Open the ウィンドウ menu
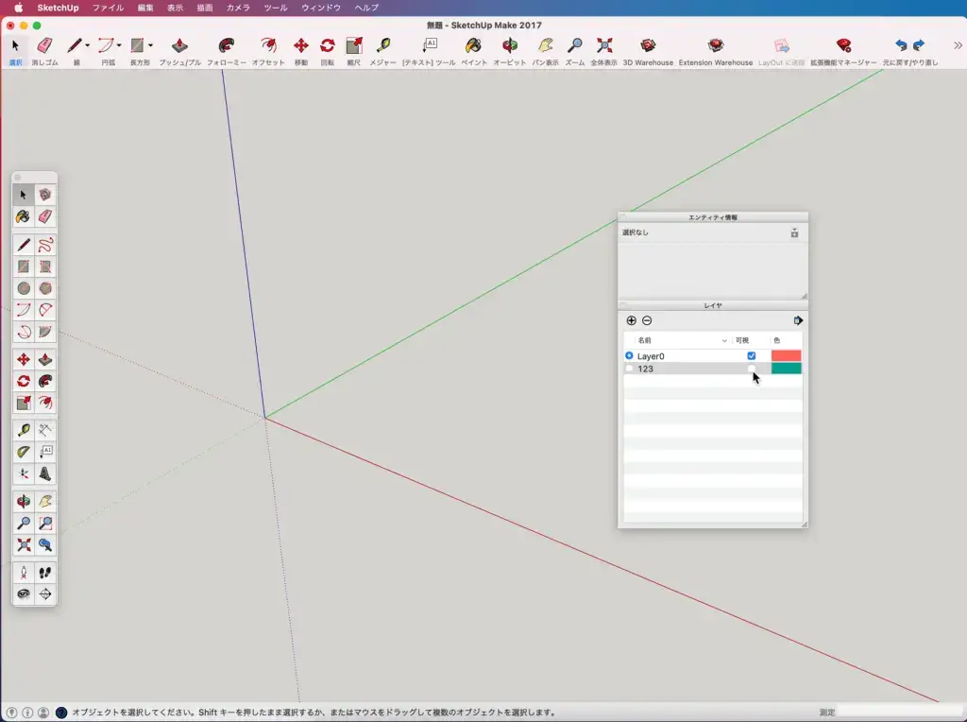Viewport: 967px width, 722px height. pyautogui.click(x=321, y=8)
